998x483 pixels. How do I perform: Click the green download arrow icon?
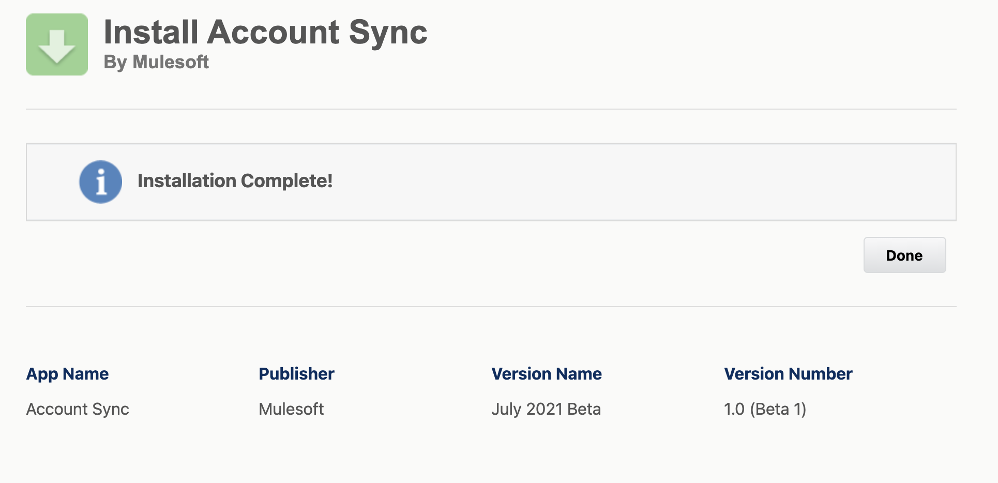[57, 44]
